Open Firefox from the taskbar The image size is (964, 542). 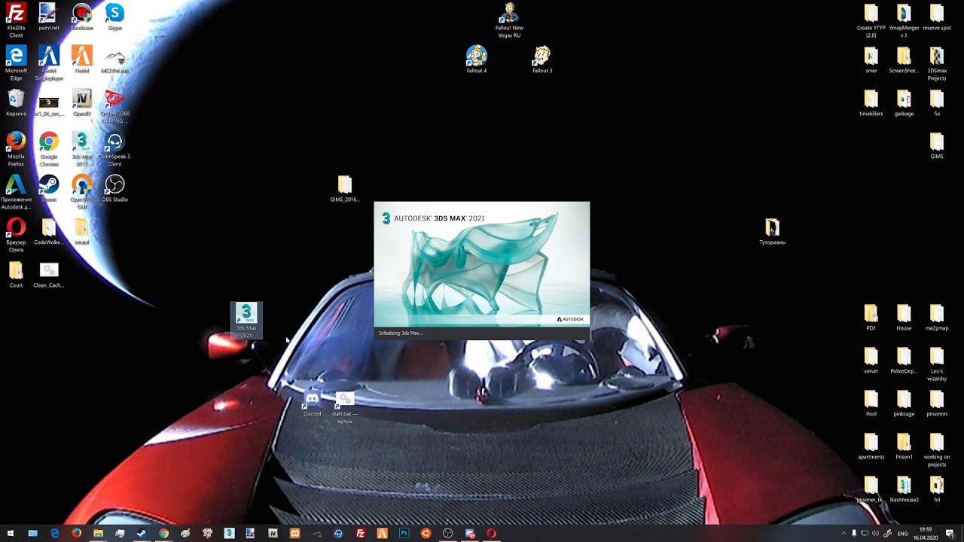pos(76,533)
